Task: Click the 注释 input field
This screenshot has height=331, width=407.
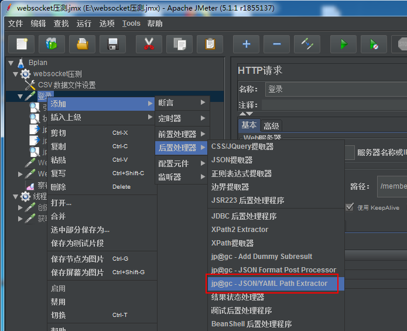Action: [x=334, y=105]
